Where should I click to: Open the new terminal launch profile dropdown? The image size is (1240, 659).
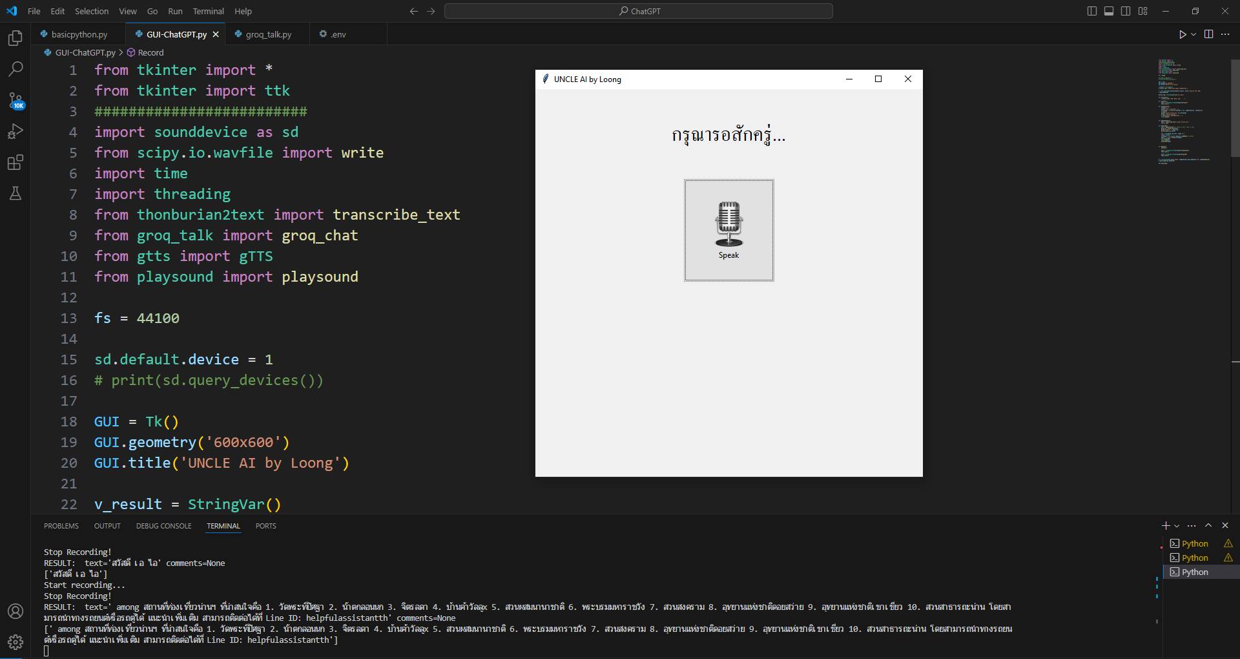[1177, 526]
